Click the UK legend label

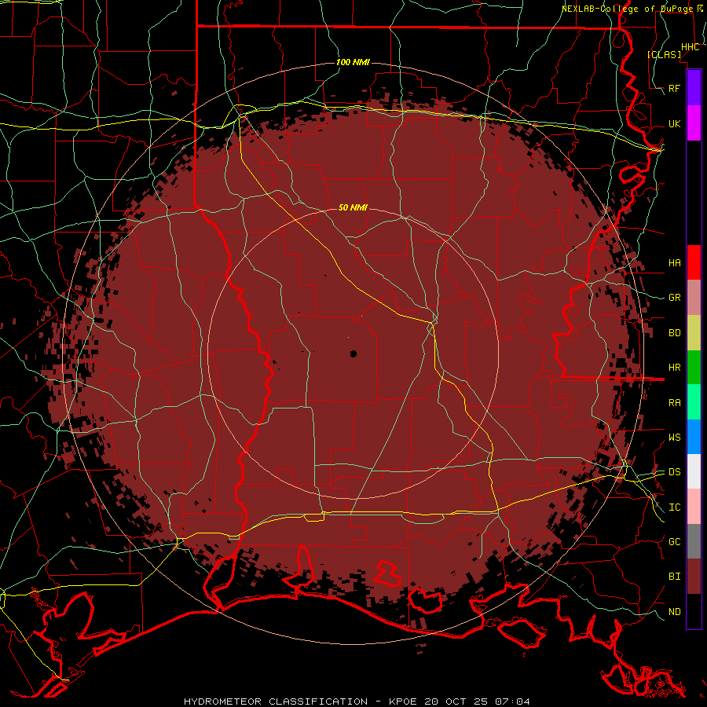(x=675, y=123)
